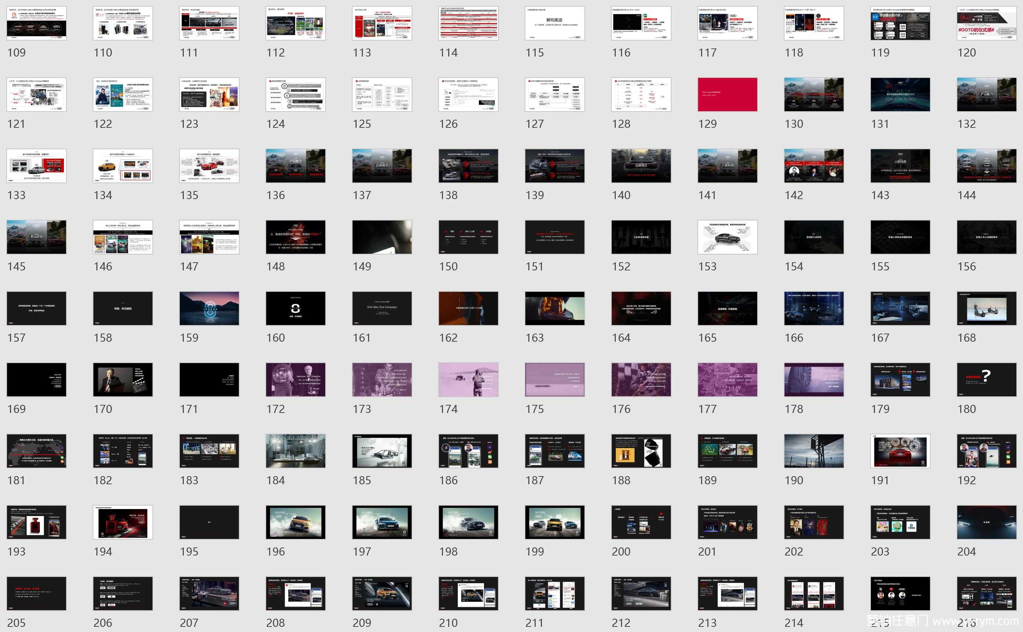Image resolution: width=1023 pixels, height=632 pixels.
Task: Select slide 180 with the question mark
Action: tap(987, 380)
